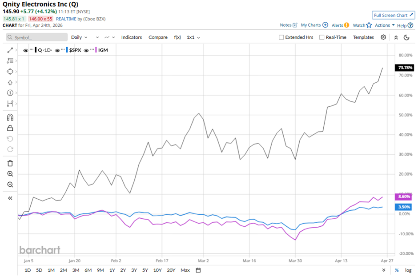Tick the Real-Time checkbox

pos(322,37)
